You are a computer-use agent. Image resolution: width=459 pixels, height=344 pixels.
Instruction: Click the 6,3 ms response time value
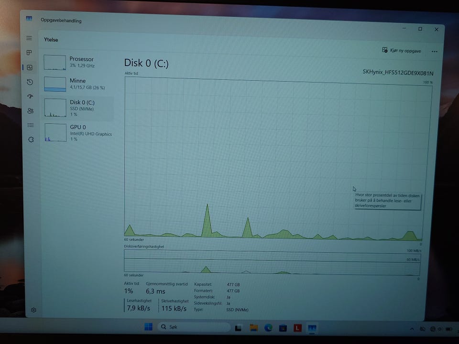(x=155, y=291)
